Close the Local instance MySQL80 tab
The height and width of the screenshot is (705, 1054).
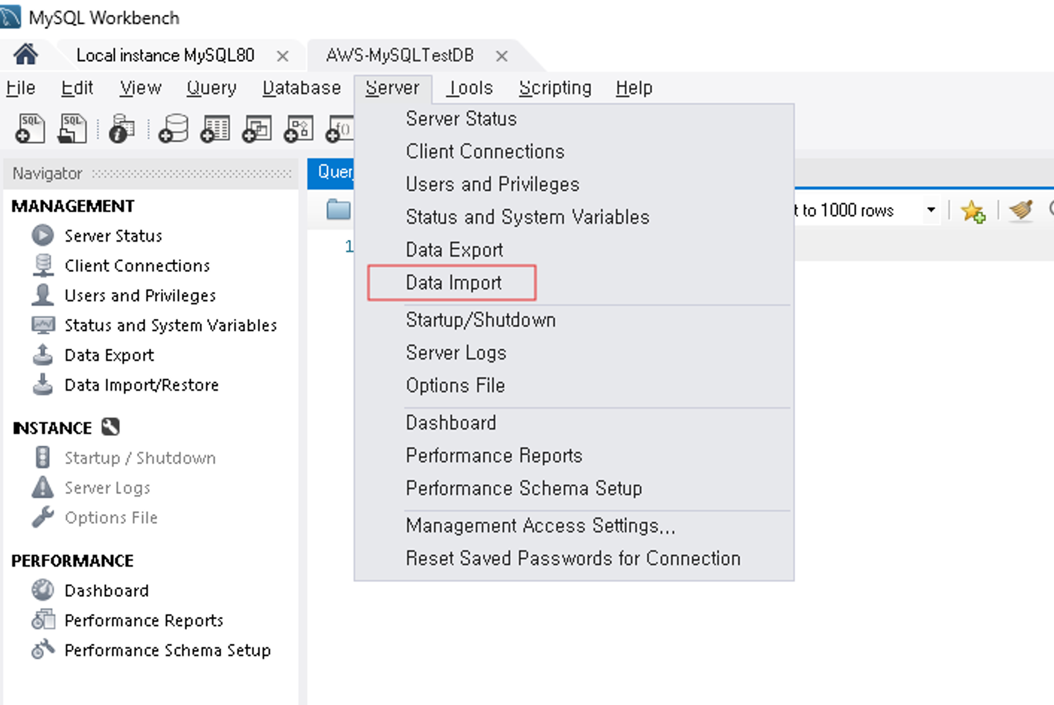(282, 56)
